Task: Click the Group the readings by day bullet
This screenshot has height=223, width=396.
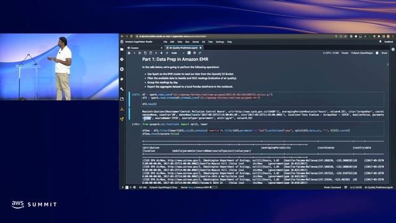Action: [x=163, y=82]
